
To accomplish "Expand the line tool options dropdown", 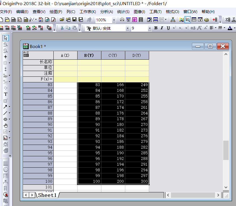I will (x=9, y=113).
